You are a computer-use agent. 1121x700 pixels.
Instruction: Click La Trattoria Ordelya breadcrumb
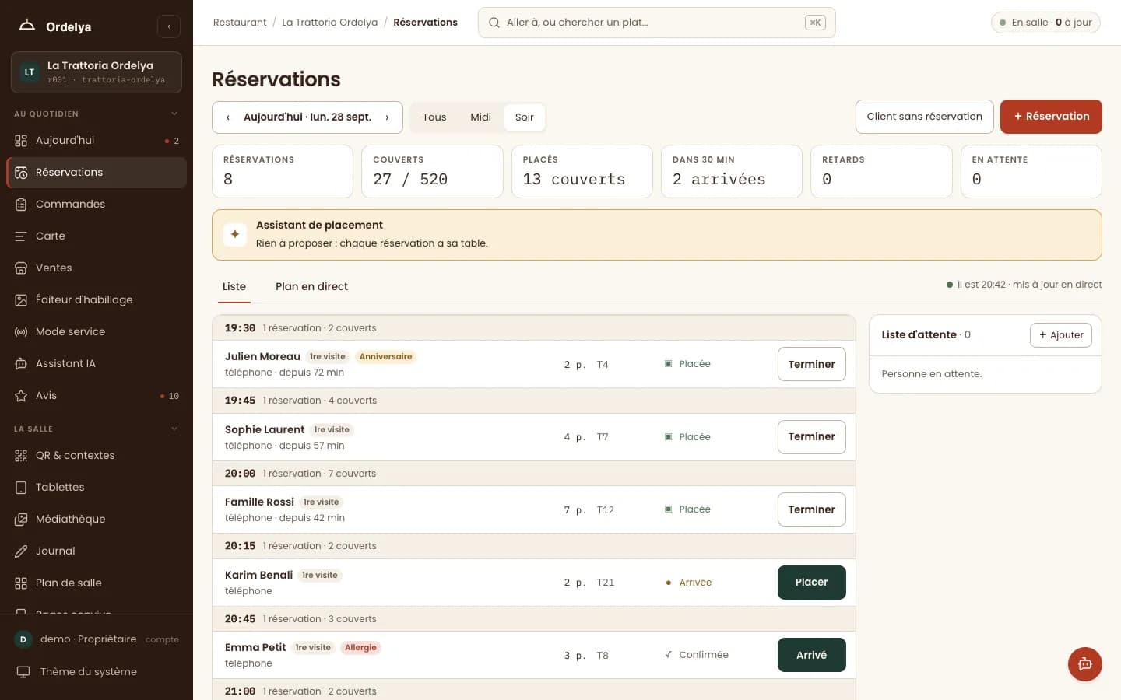pyautogui.click(x=330, y=23)
